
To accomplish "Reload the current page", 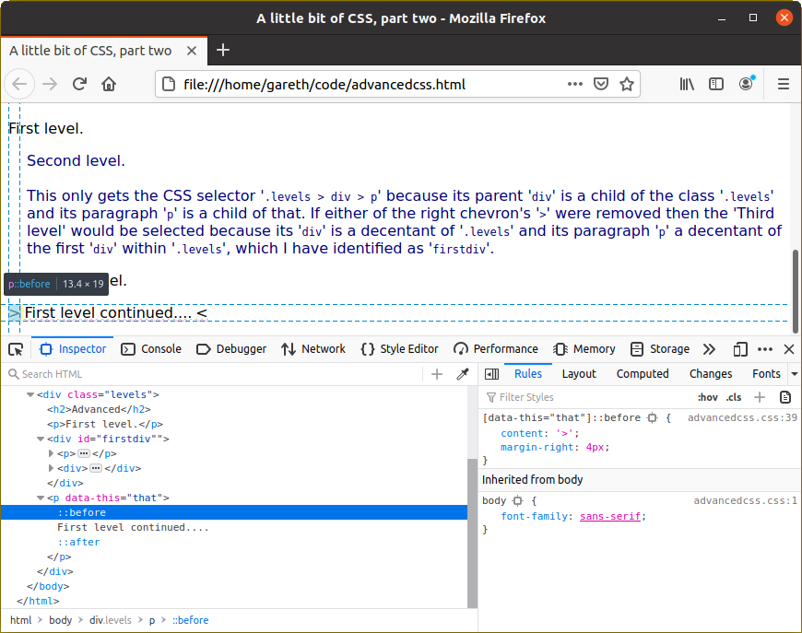I will point(79,84).
